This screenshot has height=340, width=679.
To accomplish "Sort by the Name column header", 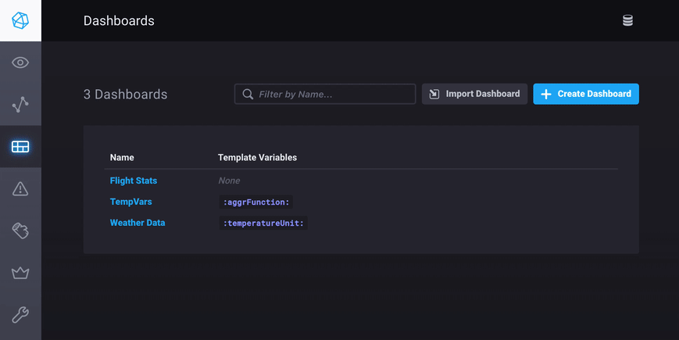I will coord(122,158).
